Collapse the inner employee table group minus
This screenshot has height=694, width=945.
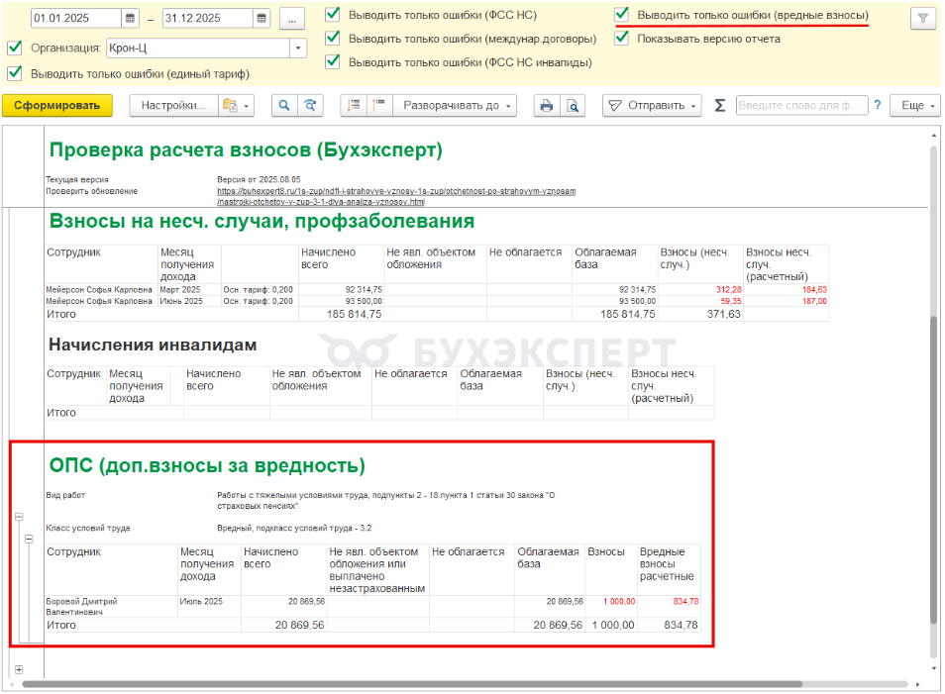click(29, 539)
